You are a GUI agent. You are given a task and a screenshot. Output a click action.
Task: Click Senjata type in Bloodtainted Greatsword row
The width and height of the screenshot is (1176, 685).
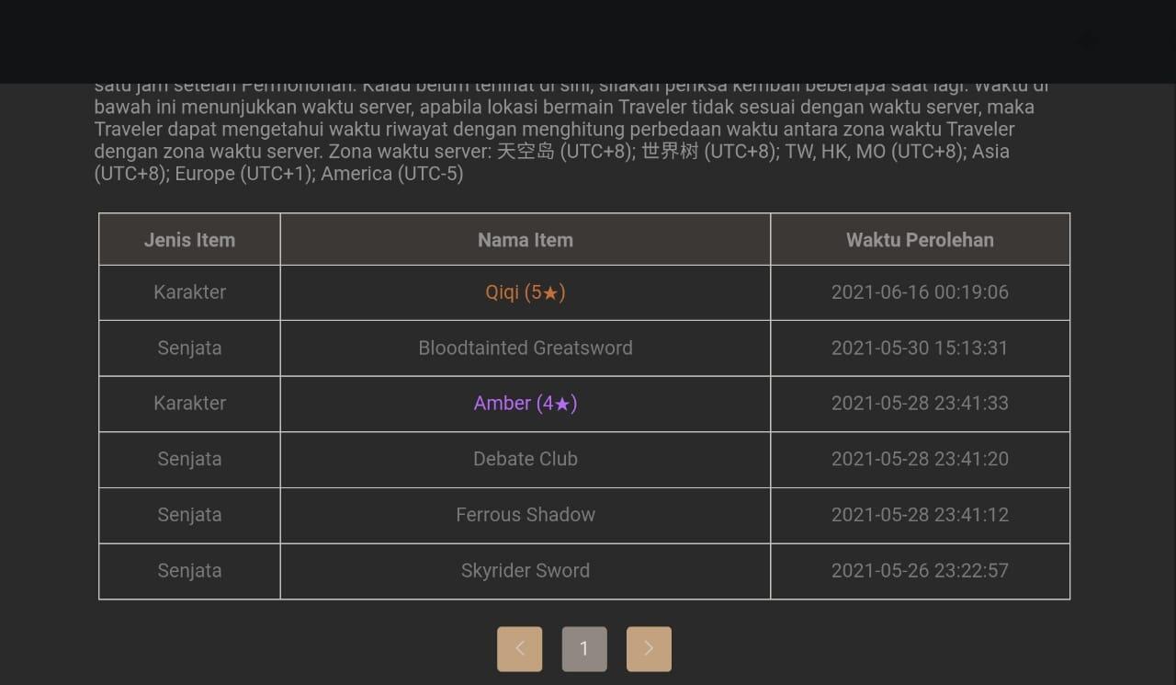point(189,348)
